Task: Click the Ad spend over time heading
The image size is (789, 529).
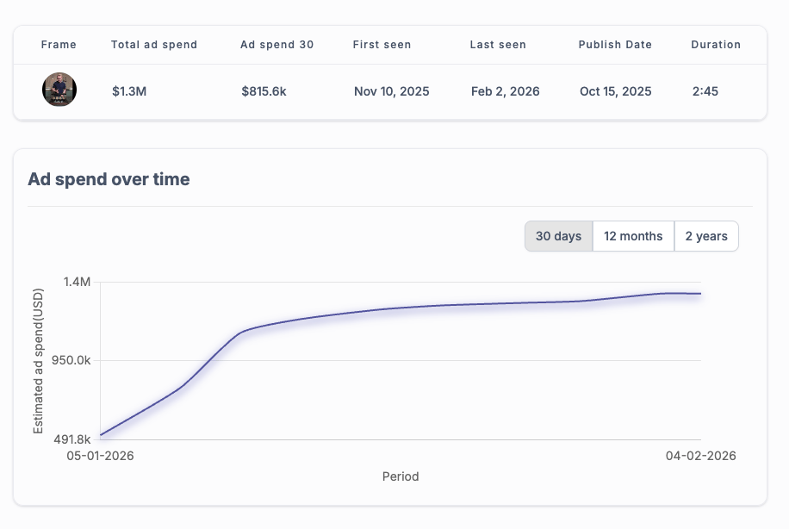Action: click(x=109, y=179)
